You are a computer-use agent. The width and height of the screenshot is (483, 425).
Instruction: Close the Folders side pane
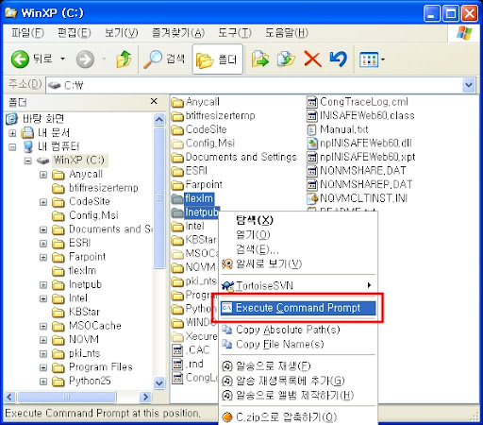[x=154, y=101]
